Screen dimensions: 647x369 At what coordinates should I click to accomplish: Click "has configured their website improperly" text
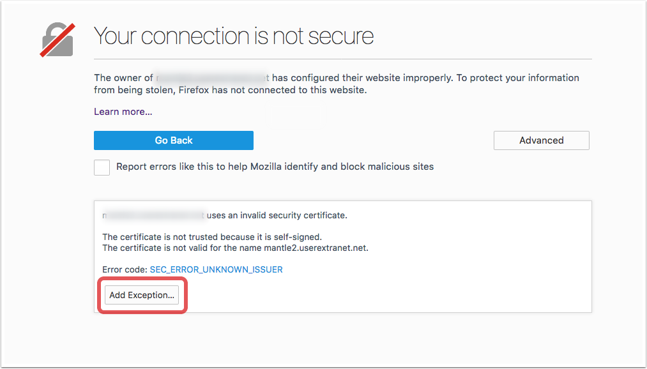[x=361, y=78]
